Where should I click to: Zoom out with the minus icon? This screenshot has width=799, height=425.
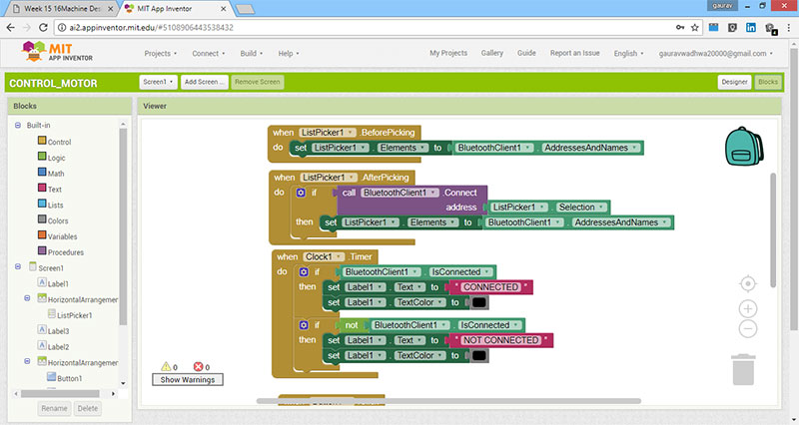click(747, 329)
